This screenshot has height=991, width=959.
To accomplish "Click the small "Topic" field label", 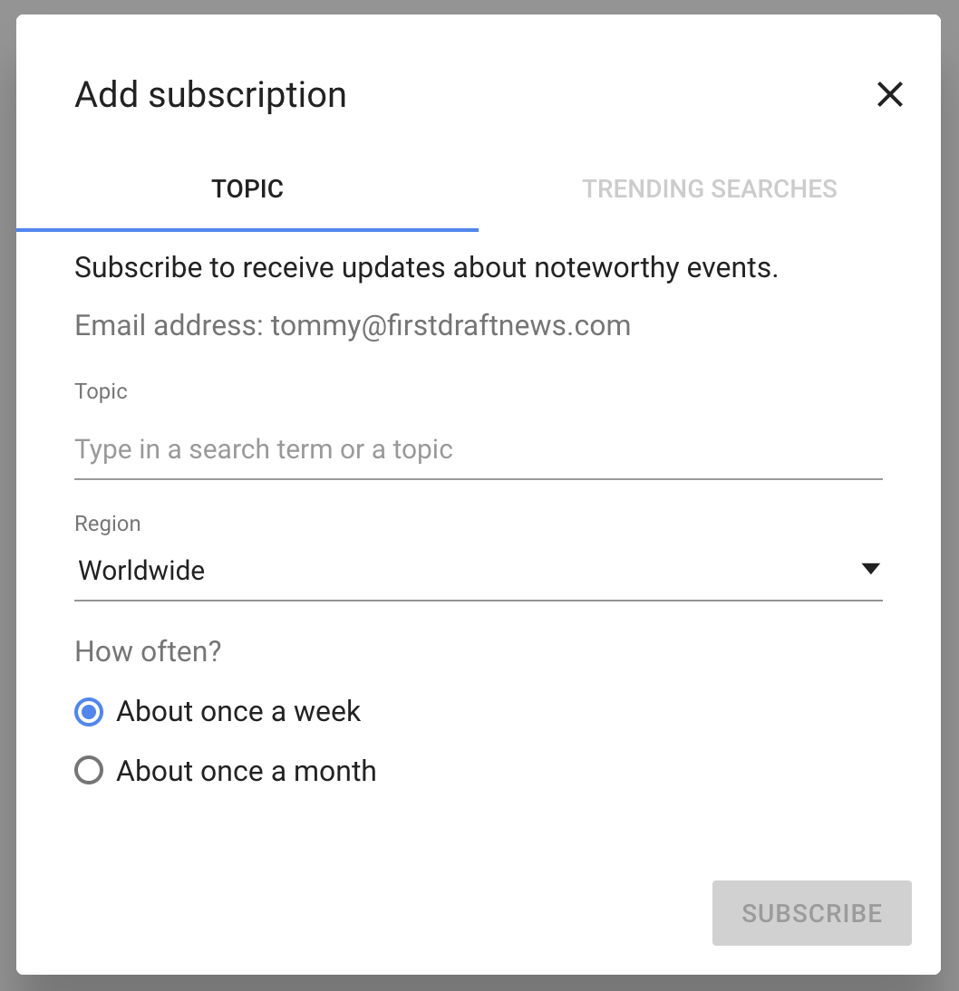I will pos(101,391).
